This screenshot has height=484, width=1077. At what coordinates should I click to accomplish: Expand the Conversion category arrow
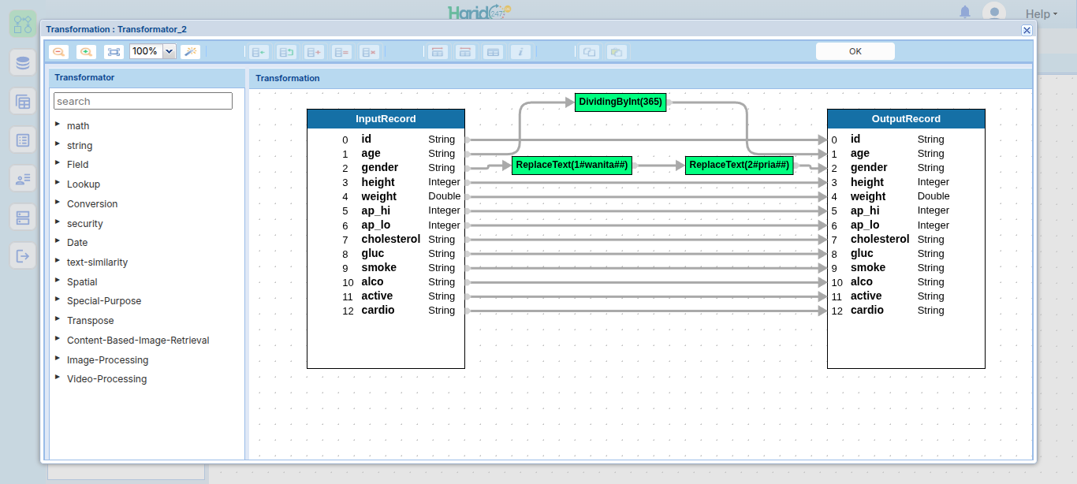coord(58,203)
